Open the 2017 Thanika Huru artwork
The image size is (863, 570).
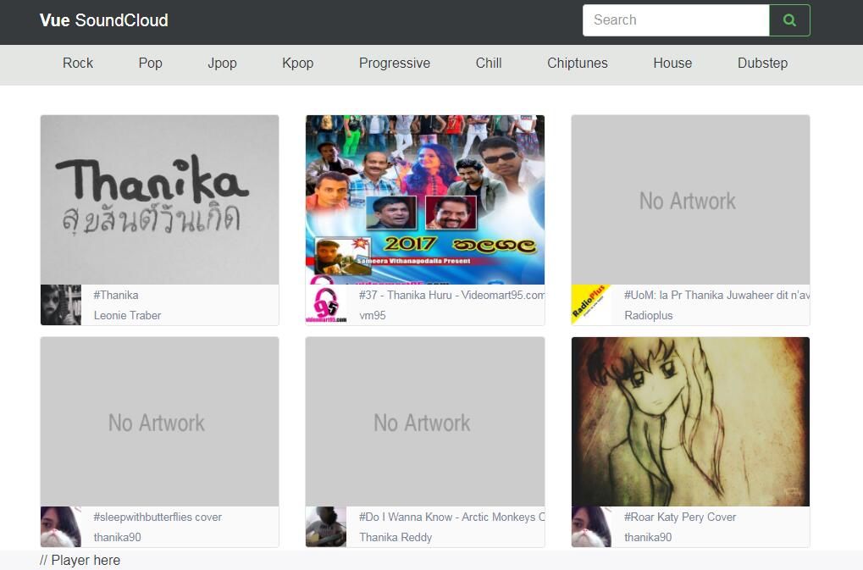[x=424, y=200]
